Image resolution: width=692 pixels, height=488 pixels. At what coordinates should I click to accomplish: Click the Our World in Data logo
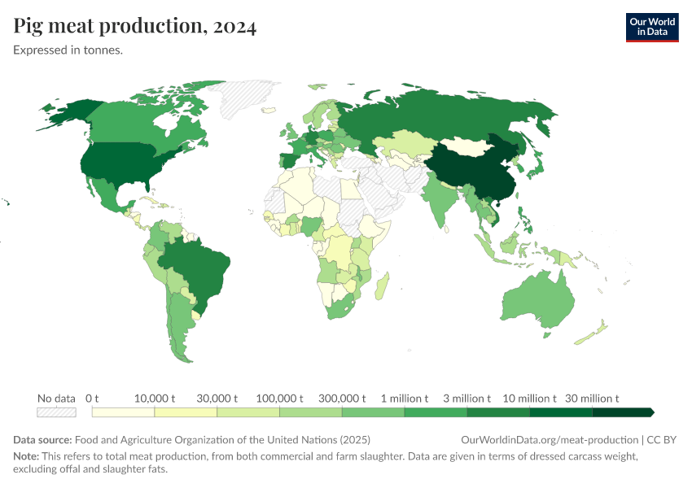pos(651,27)
